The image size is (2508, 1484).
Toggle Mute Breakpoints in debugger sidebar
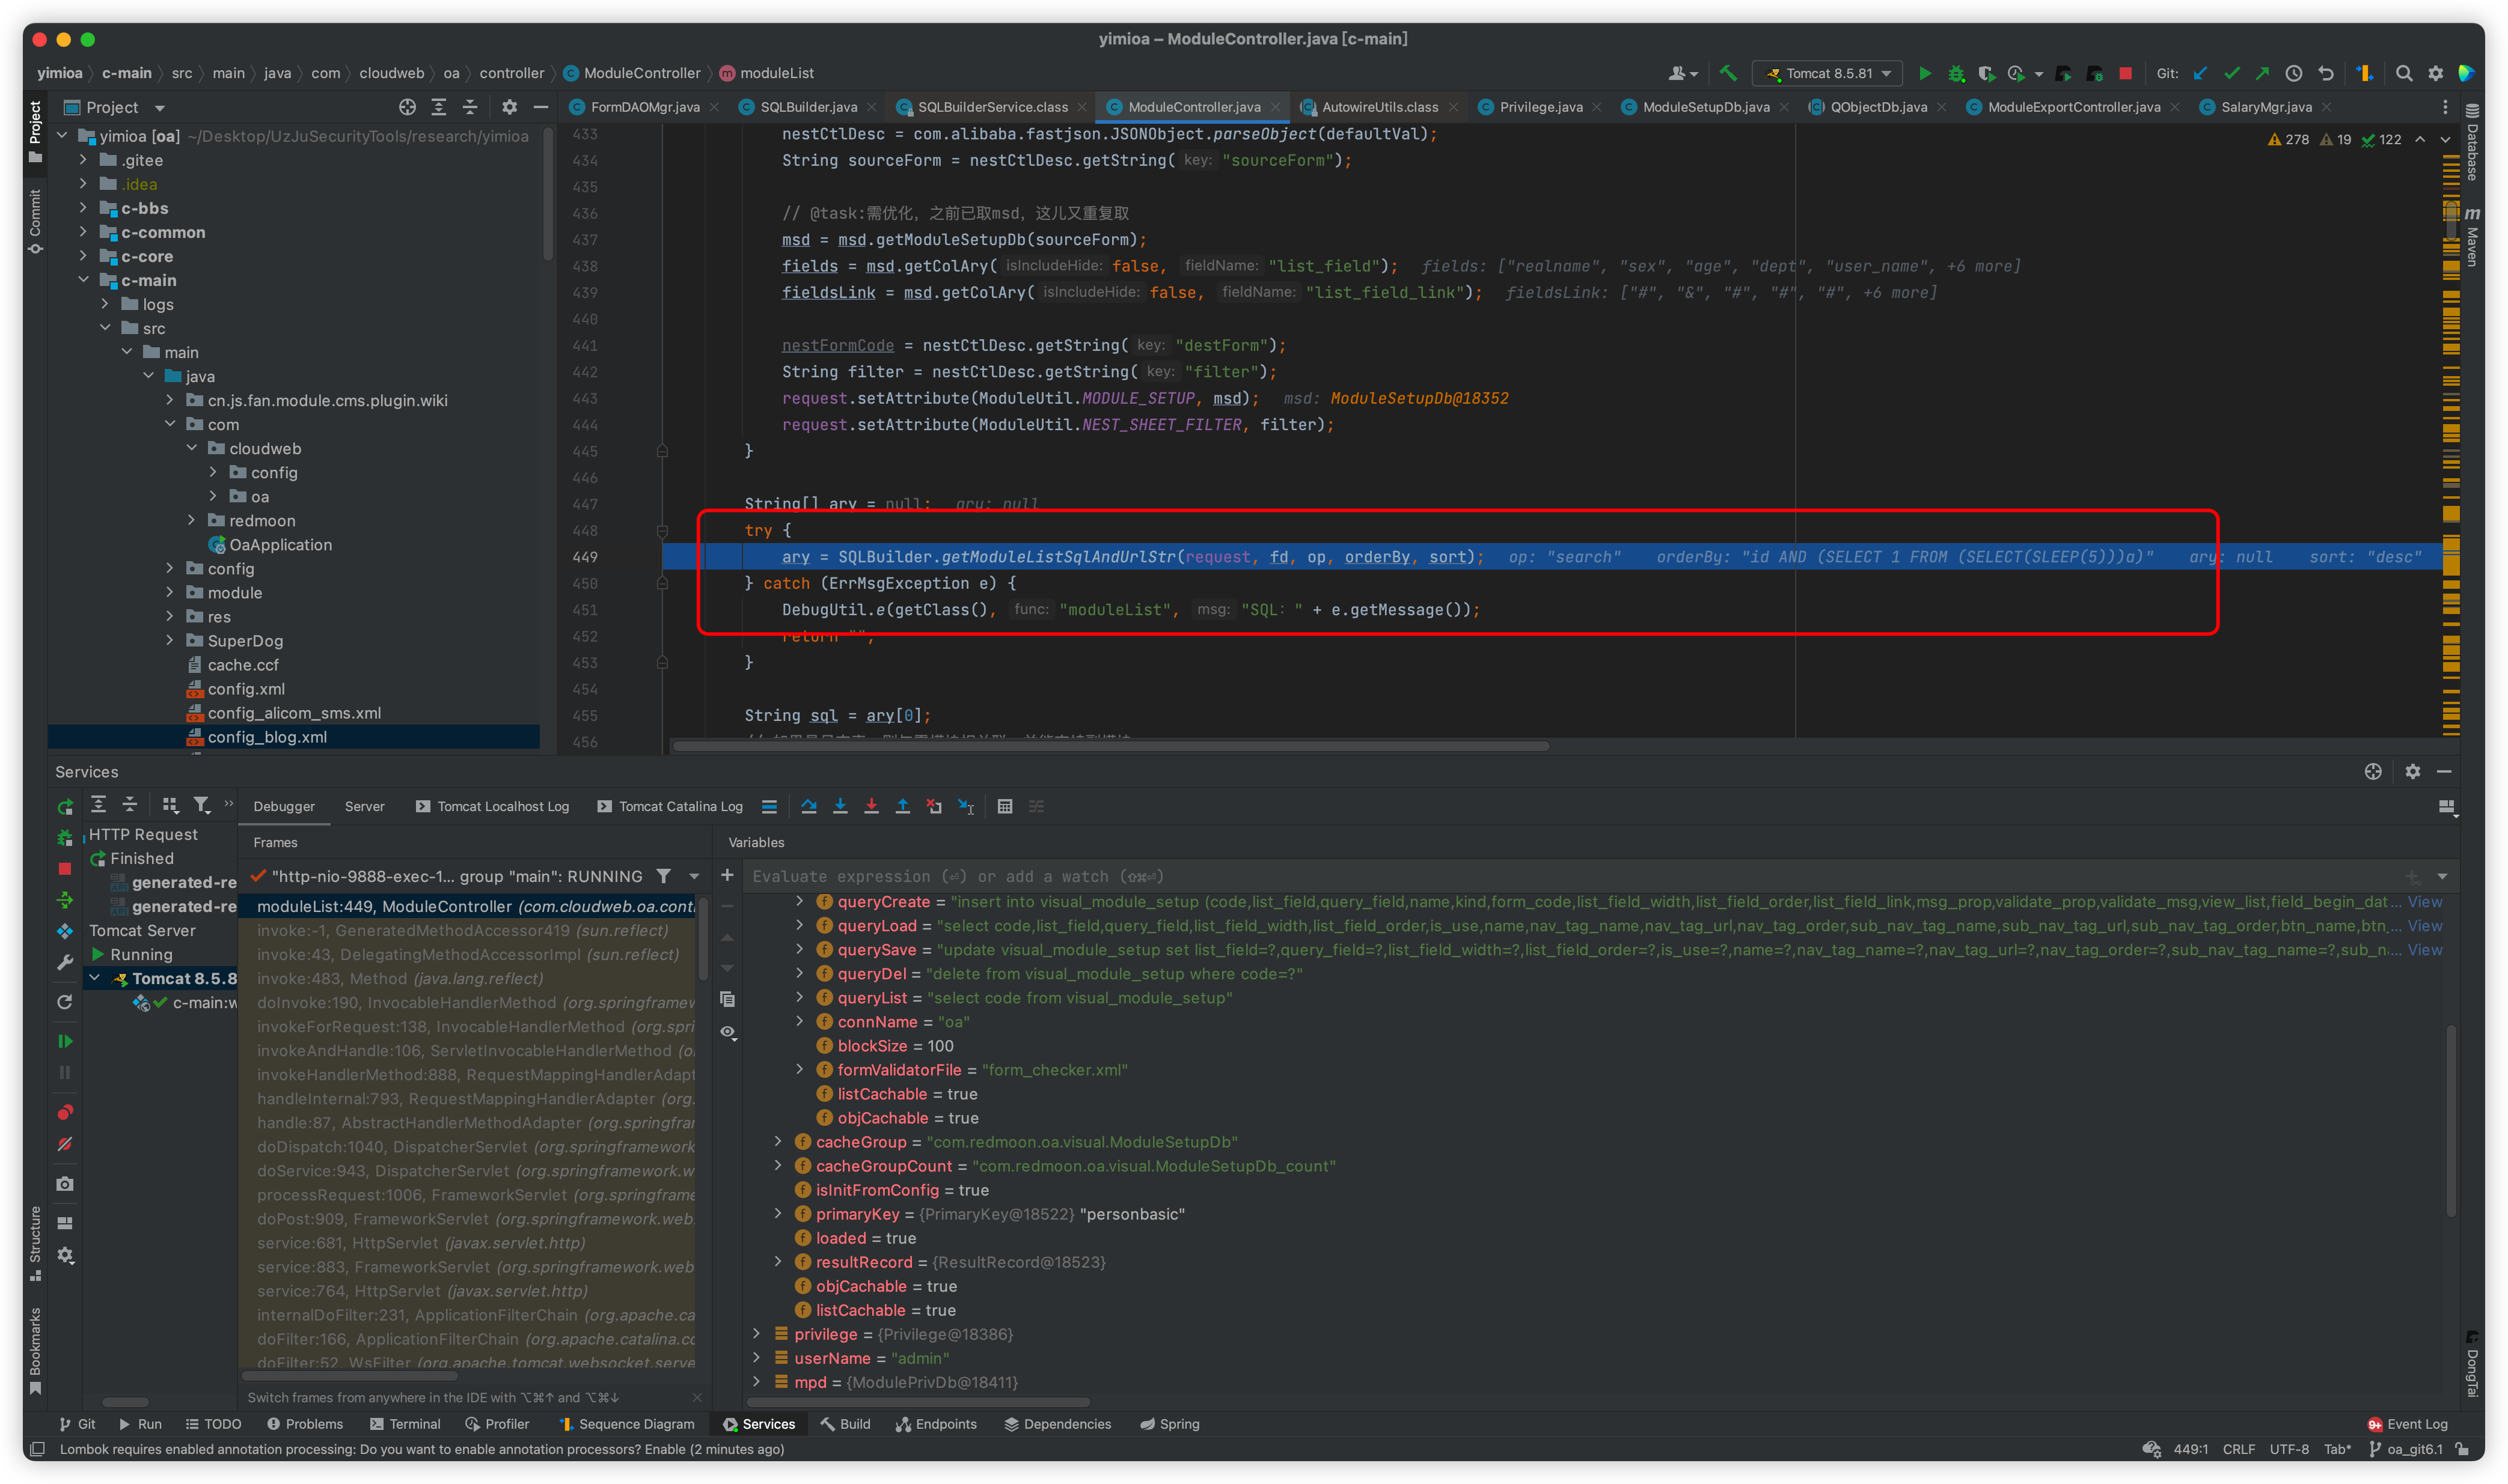click(x=65, y=1143)
